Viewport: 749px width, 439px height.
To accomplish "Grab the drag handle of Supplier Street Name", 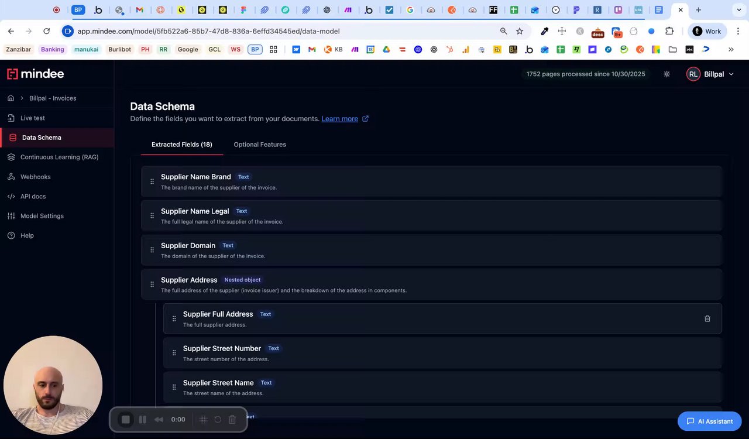I will click(174, 387).
